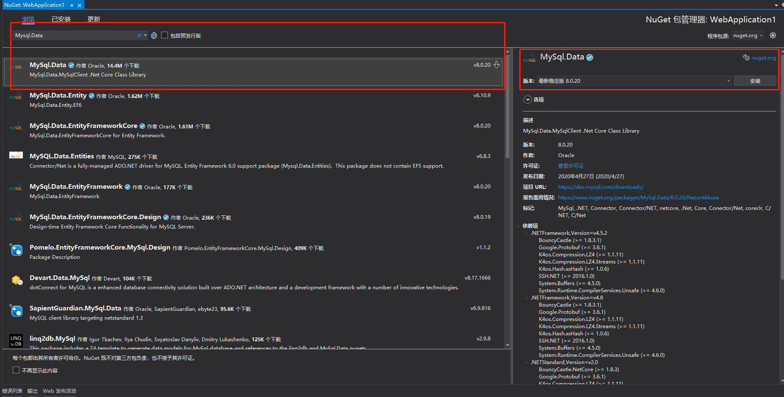Click the linq2db.MySql LINQ to DB icon

[16, 341]
